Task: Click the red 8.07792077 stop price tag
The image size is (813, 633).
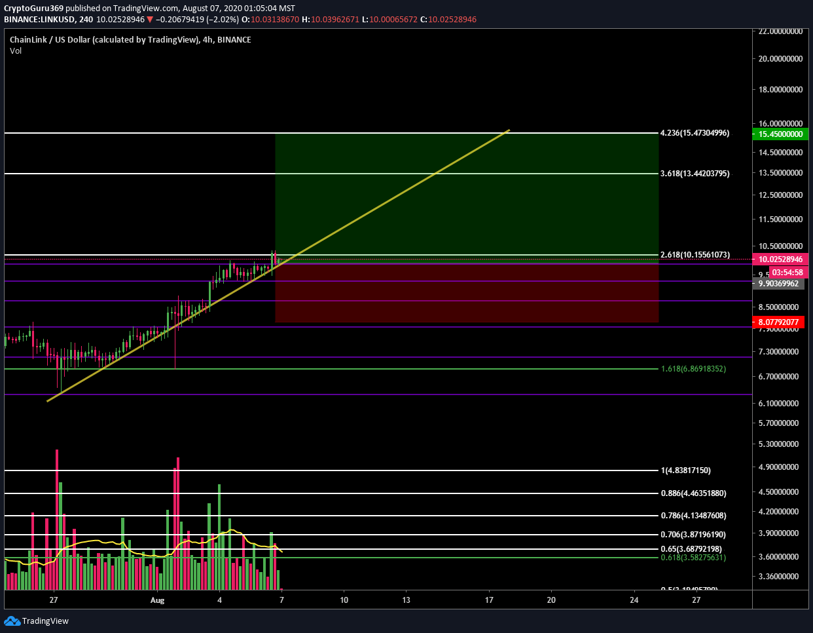Action: point(778,322)
